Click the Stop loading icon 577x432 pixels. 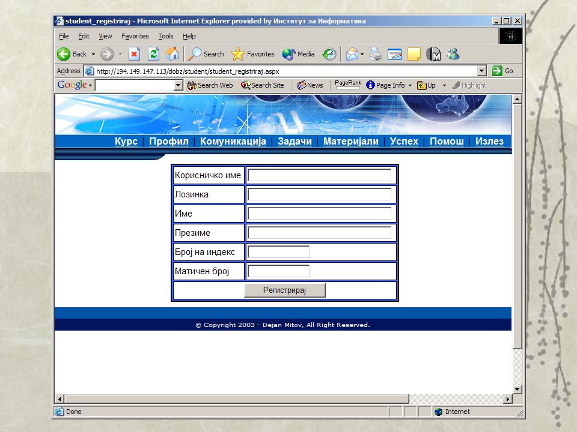pyautogui.click(x=134, y=54)
